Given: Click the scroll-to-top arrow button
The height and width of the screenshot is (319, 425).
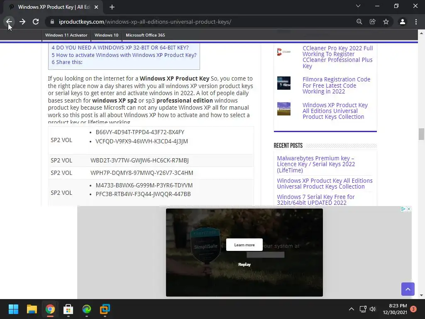Looking at the screenshot, I should point(408,289).
